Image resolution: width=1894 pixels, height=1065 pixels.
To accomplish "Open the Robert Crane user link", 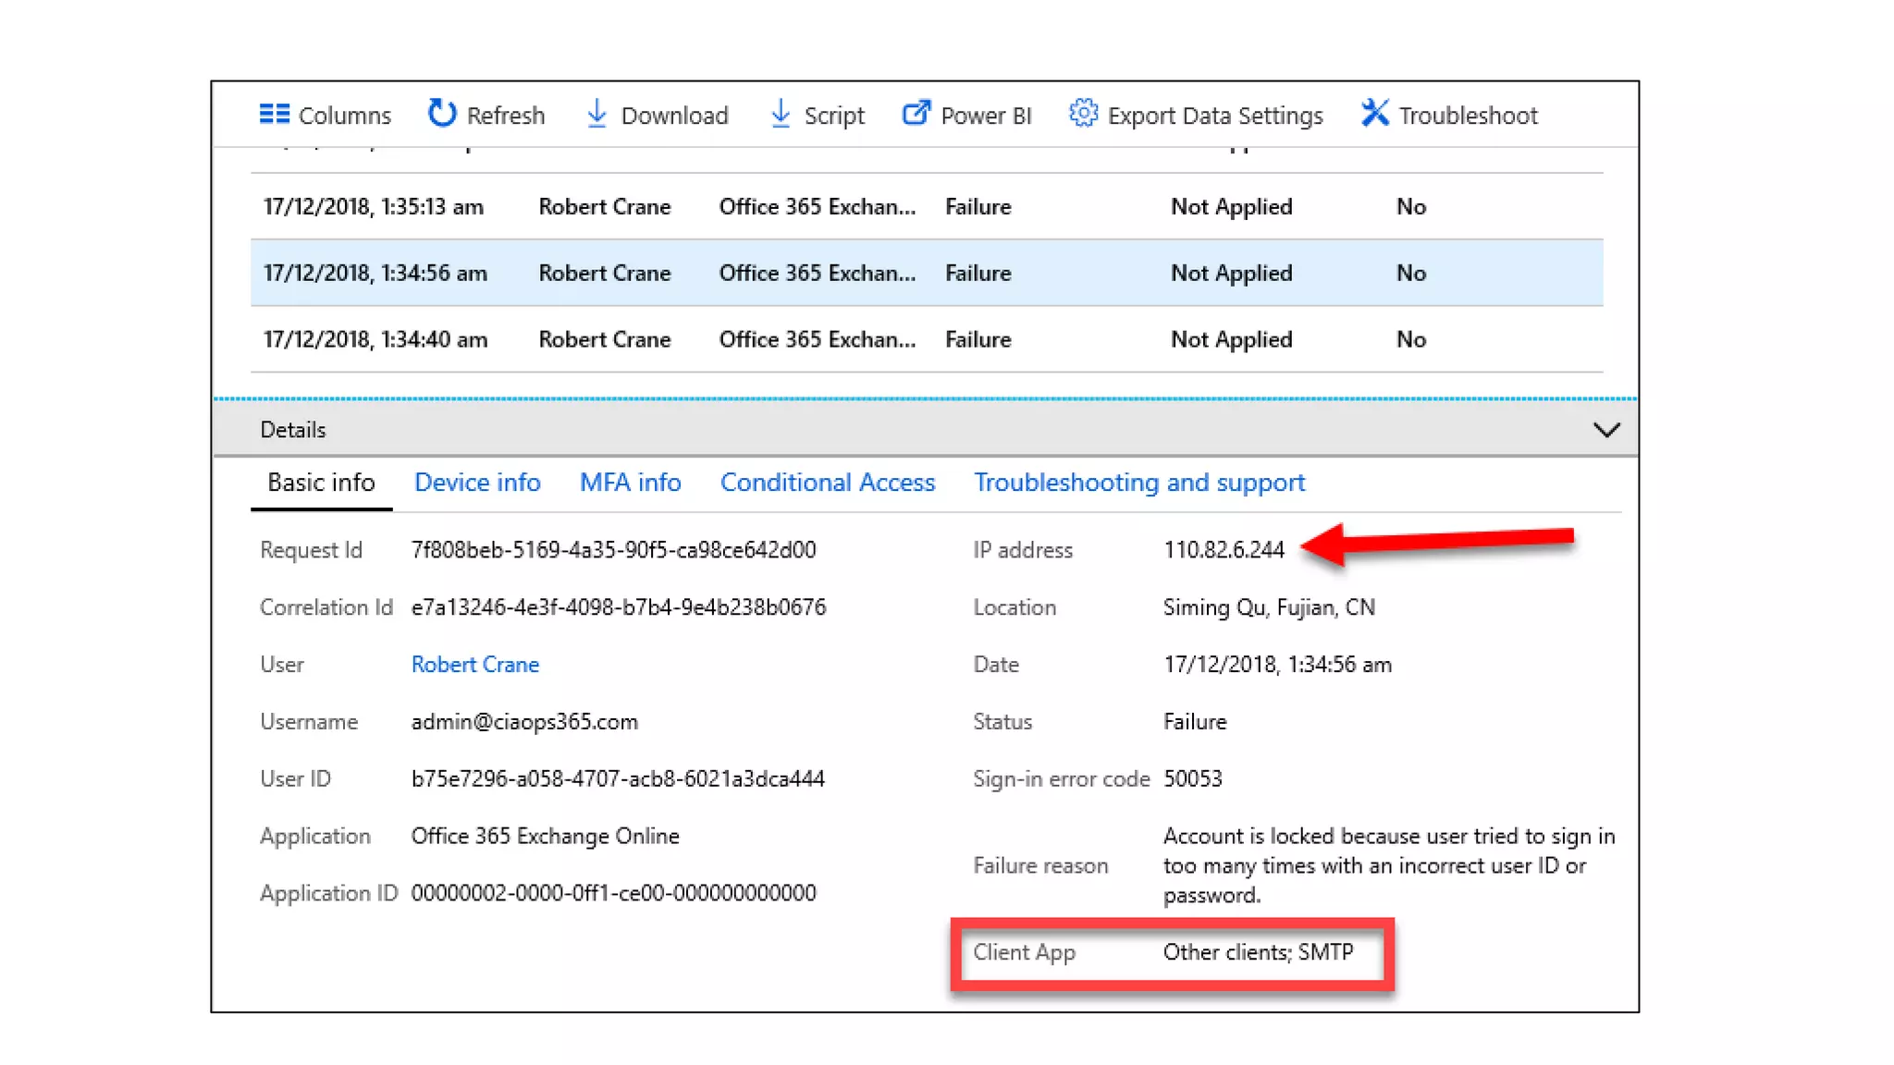I will point(475,665).
